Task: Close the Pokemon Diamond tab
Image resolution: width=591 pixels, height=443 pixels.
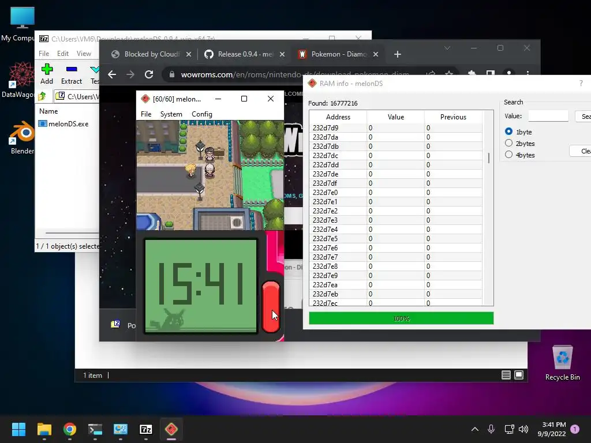Action: click(x=375, y=54)
